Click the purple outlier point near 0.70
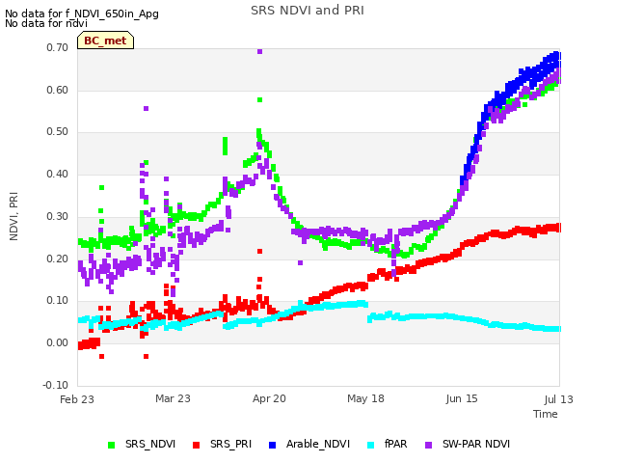 259,51
